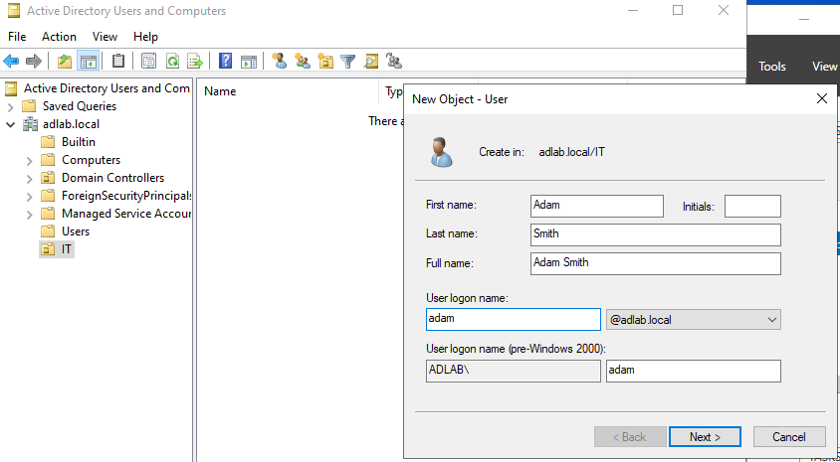
Task: Click the Last name field
Action: pos(656,234)
